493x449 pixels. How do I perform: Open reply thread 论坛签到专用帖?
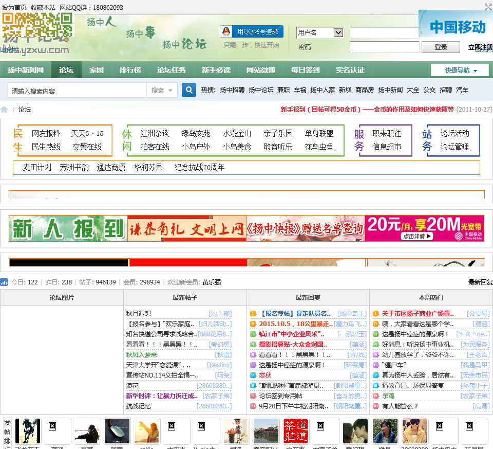[280, 396]
